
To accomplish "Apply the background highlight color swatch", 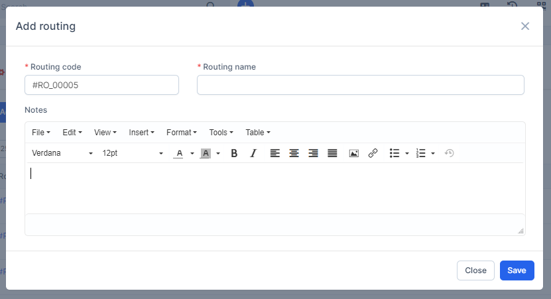I will pos(206,153).
